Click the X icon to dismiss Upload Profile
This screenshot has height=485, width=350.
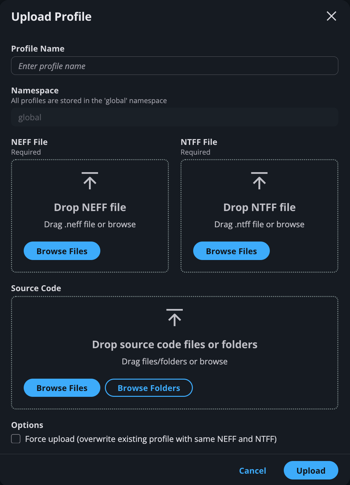pos(331,16)
